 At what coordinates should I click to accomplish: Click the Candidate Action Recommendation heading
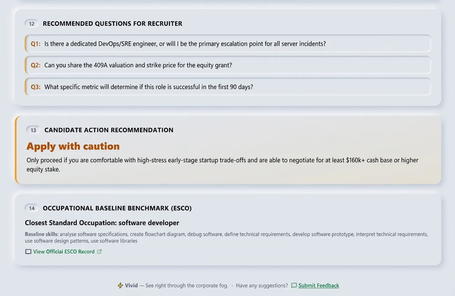point(109,130)
